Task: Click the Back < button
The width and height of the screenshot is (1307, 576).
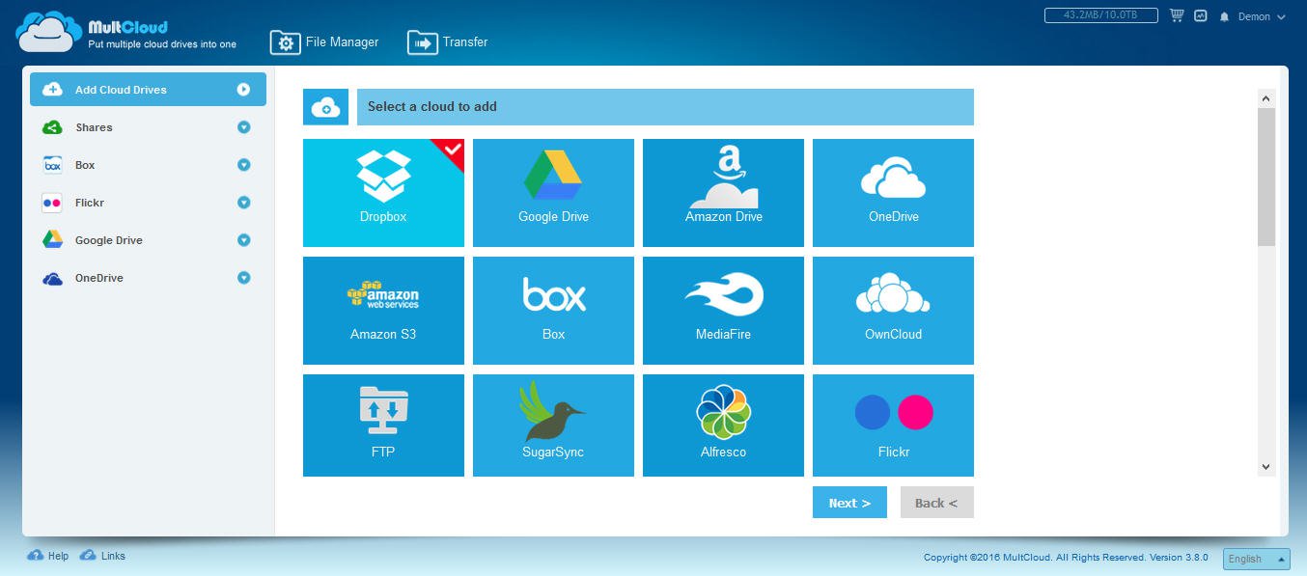Action: click(936, 503)
